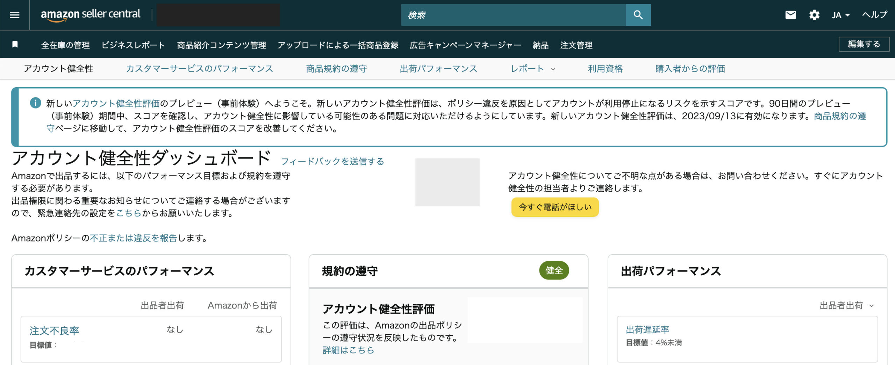Open the ヘルプ link
This screenshot has height=365, width=895.
click(x=875, y=15)
